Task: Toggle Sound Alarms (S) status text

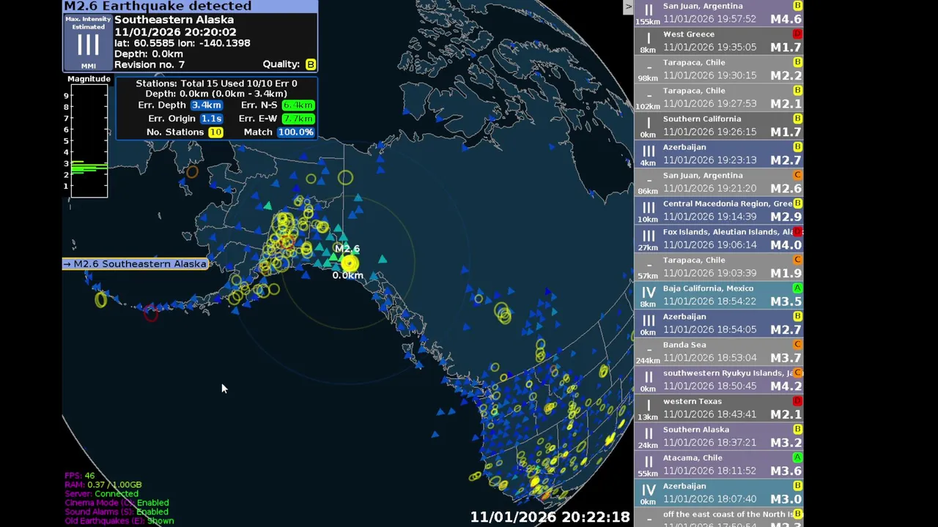Action: (x=117, y=512)
